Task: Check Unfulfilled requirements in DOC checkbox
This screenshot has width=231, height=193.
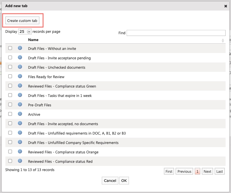Action: [10, 133]
